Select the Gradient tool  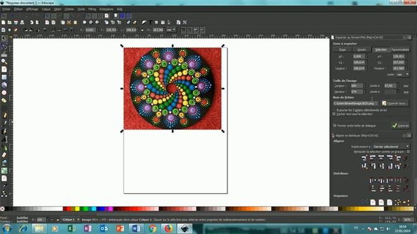pyautogui.click(x=5, y=170)
